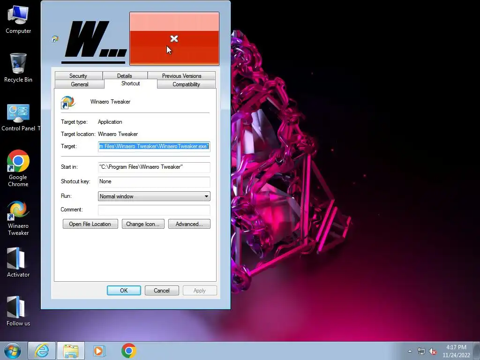Select the Shortcut tab
480x360 pixels.
click(130, 83)
